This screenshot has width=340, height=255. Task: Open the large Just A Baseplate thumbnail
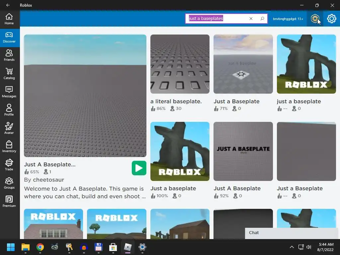point(85,96)
